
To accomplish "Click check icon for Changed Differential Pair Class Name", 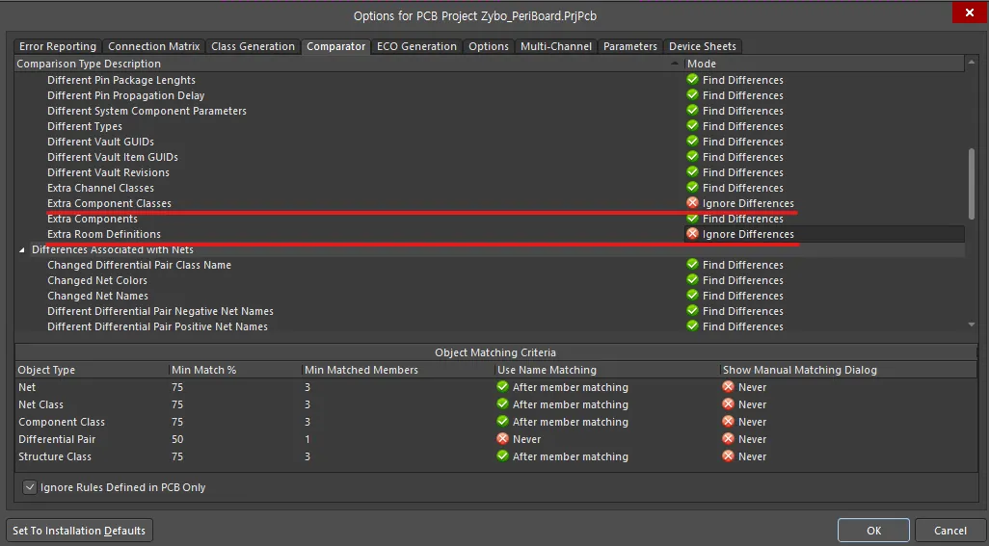I will [x=692, y=265].
